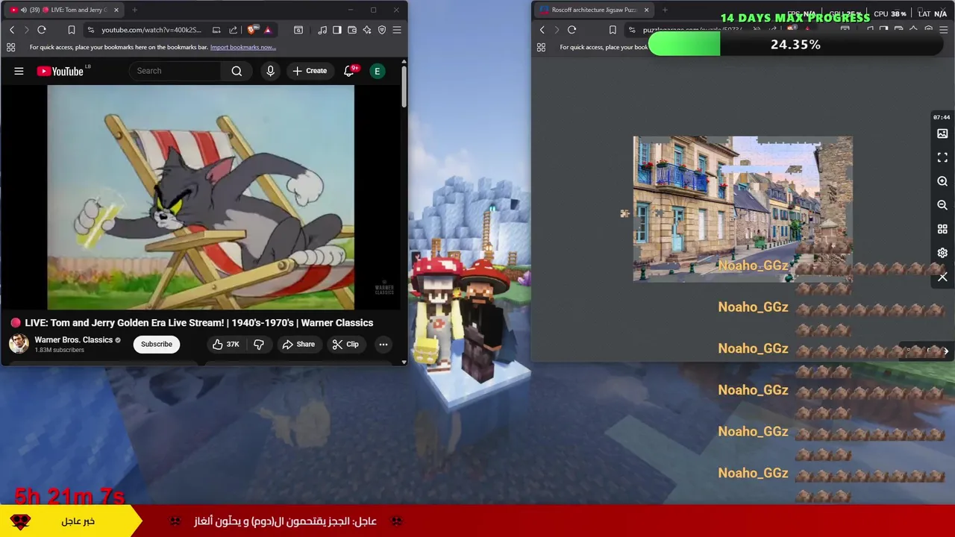
Task: Open the browser main menu in YouTube window
Action: [x=397, y=30]
